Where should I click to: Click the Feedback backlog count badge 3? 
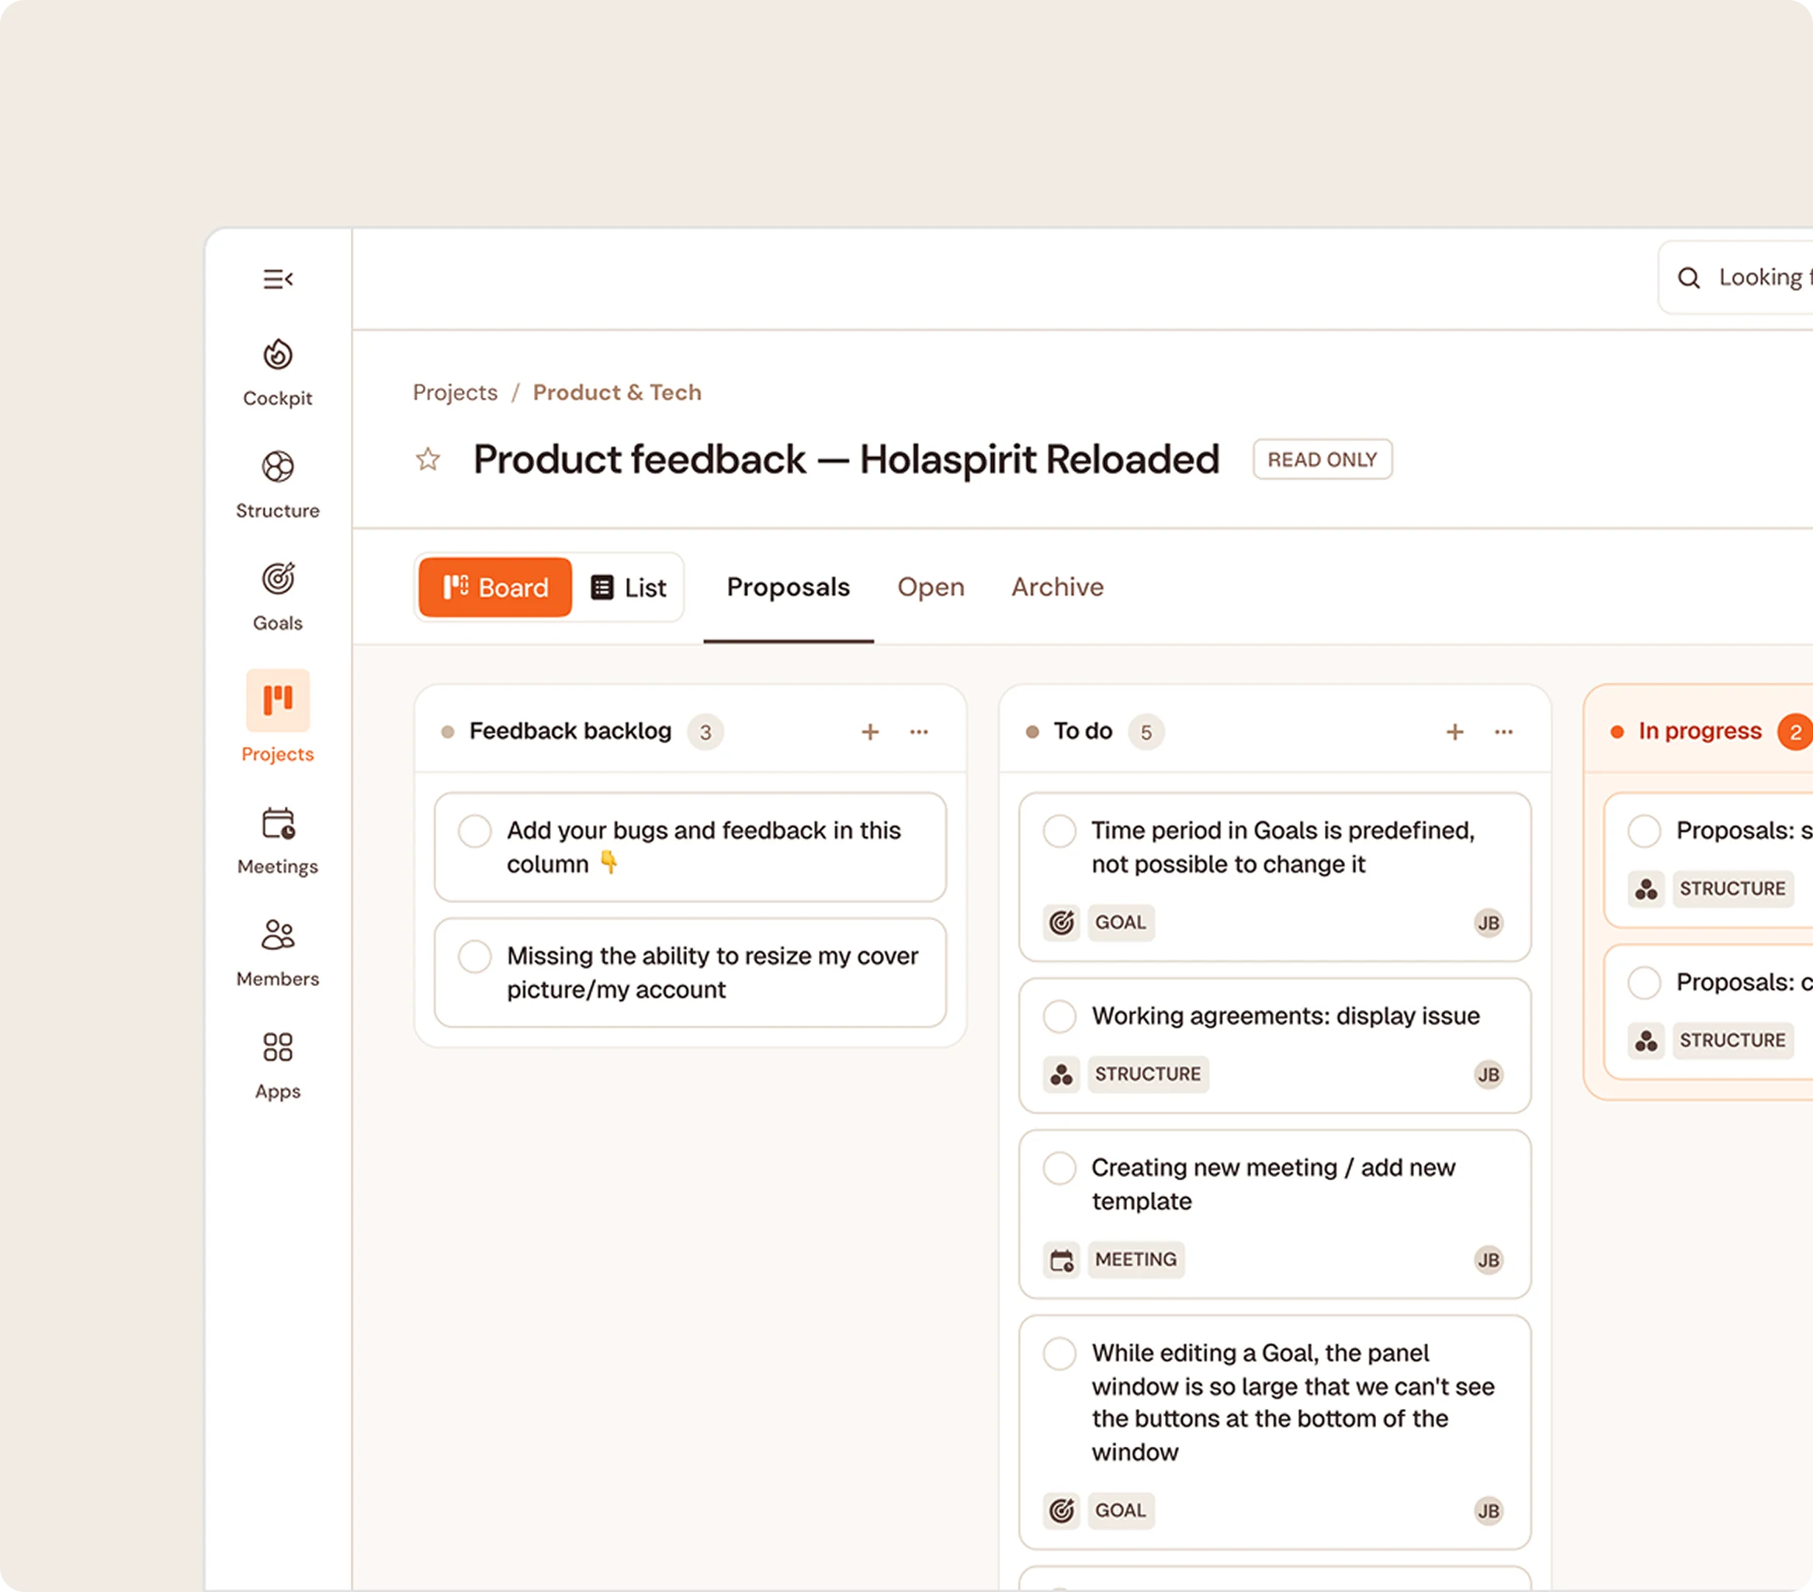click(x=705, y=732)
